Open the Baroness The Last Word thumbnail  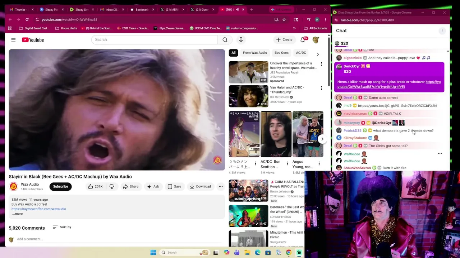click(x=248, y=216)
